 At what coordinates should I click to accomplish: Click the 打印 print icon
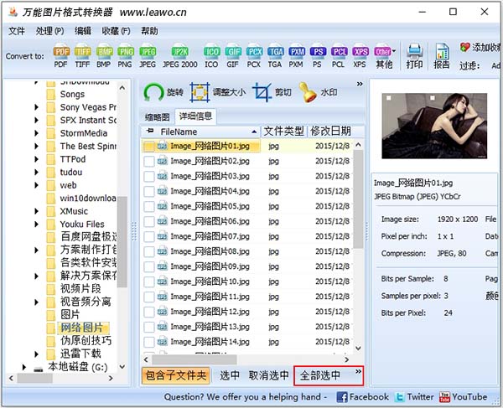click(x=414, y=56)
